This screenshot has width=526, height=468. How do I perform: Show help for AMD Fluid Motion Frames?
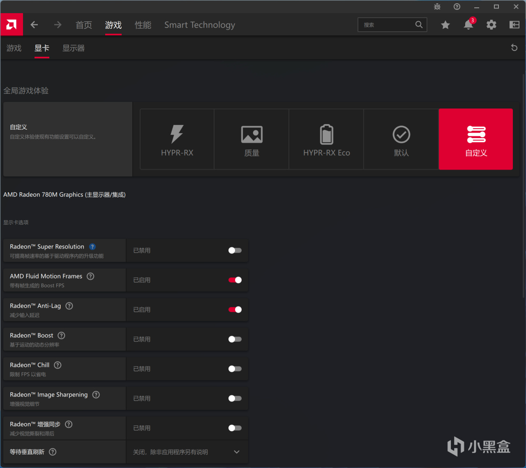(90, 276)
